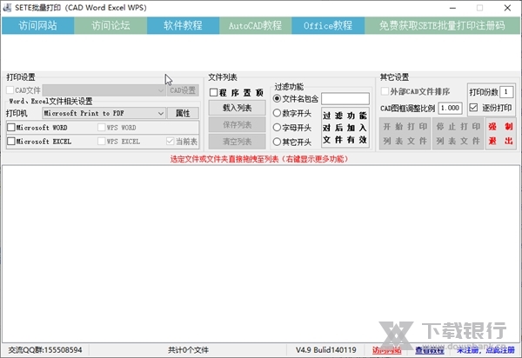The width and height of the screenshot is (522, 358).
Task: Click the 开始打印列表文件 button
Action: 405,134
